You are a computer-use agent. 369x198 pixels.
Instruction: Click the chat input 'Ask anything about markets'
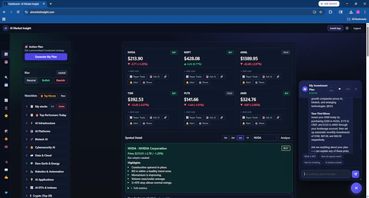point(326,174)
